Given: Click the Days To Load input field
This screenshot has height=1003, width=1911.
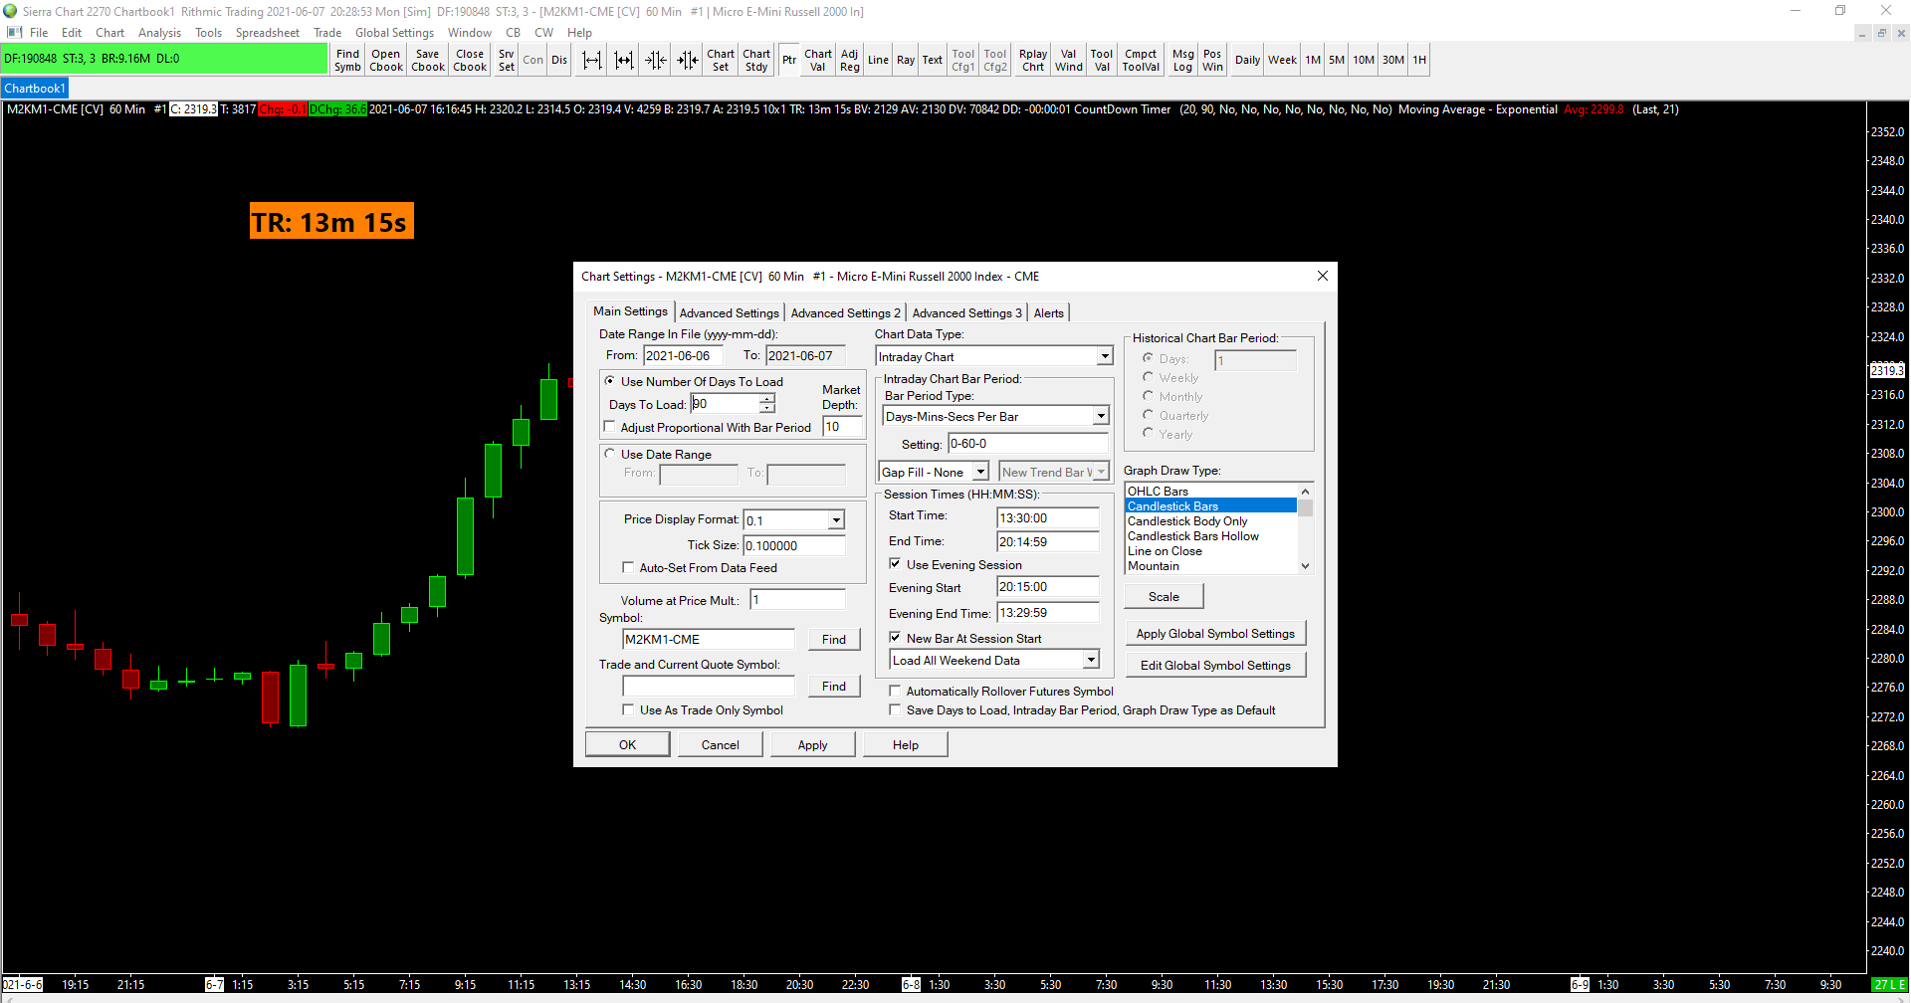Looking at the screenshot, I should [x=725, y=404].
